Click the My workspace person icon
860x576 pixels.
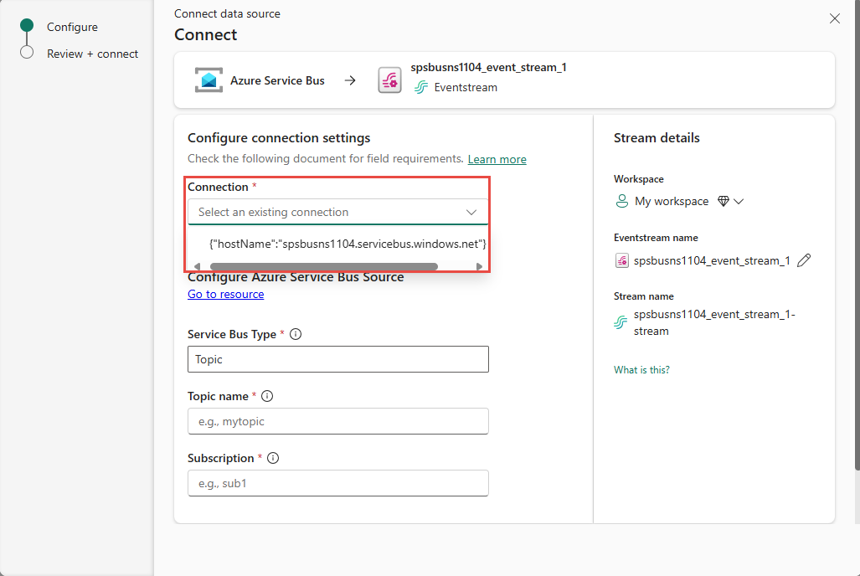[622, 201]
